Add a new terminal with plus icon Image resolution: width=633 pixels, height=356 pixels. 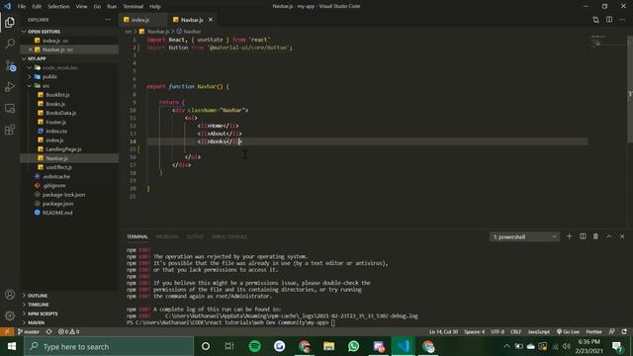(570, 236)
